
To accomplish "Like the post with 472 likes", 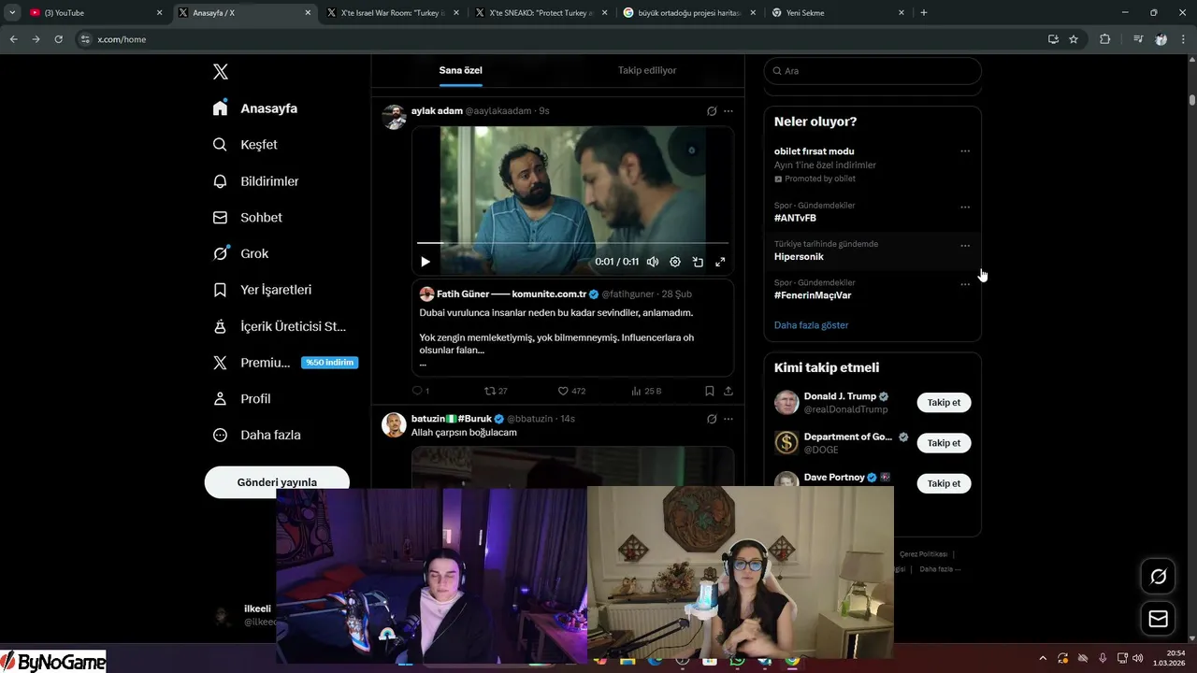I will pos(571,391).
